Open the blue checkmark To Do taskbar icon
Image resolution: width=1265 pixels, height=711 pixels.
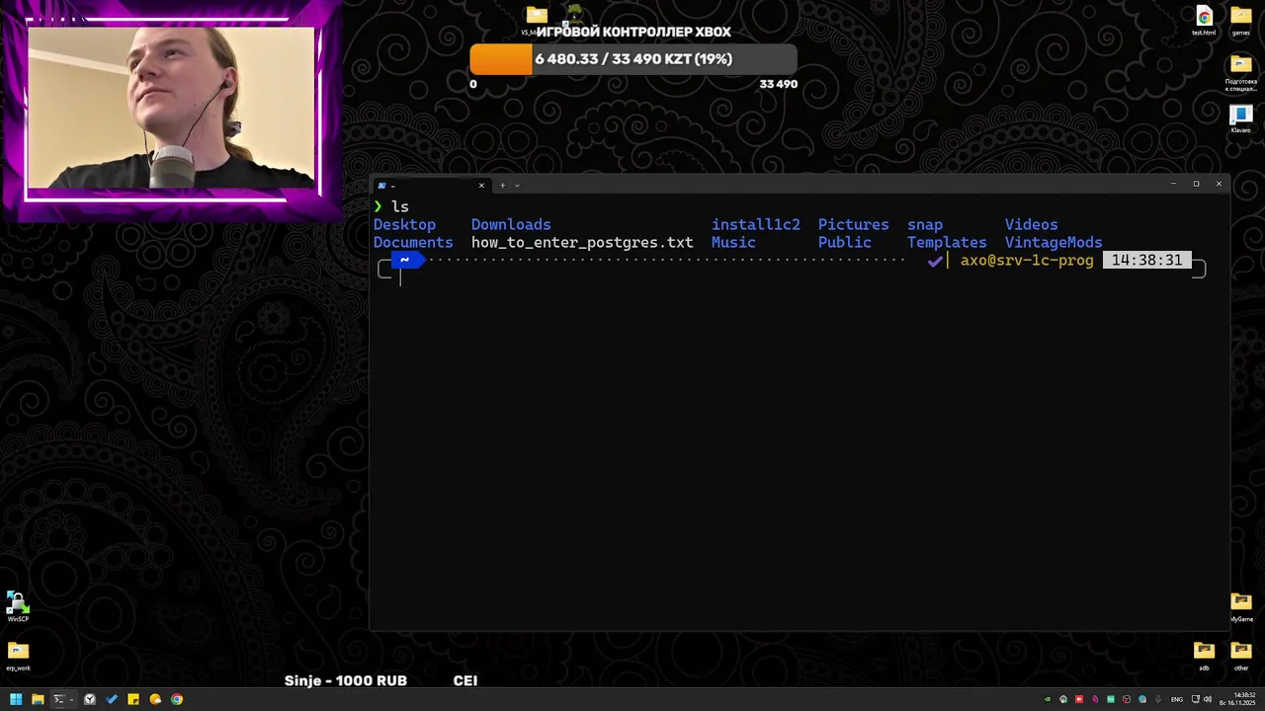[112, 699]
